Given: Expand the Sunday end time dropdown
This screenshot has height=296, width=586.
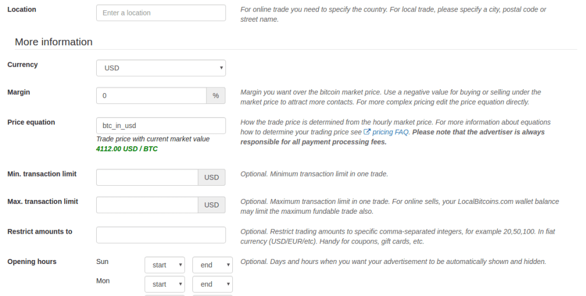Looking at the screenshot, I should (212, 265).
